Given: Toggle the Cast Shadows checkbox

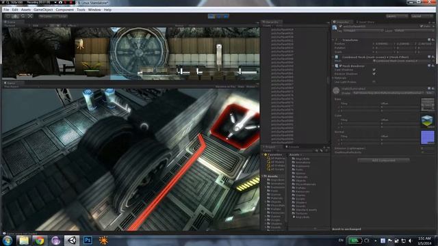Looking at the screenshot, I should point(374,70).
